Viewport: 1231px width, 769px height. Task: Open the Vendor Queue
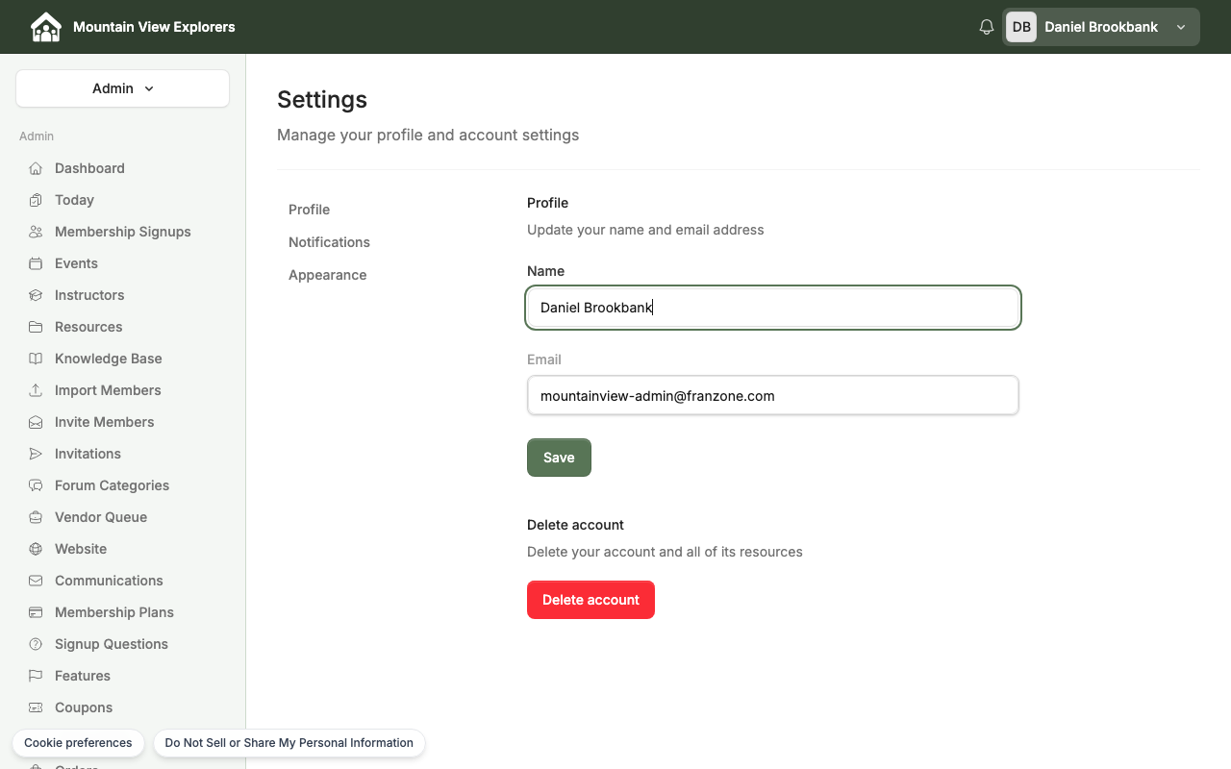[x=101, y=517]
